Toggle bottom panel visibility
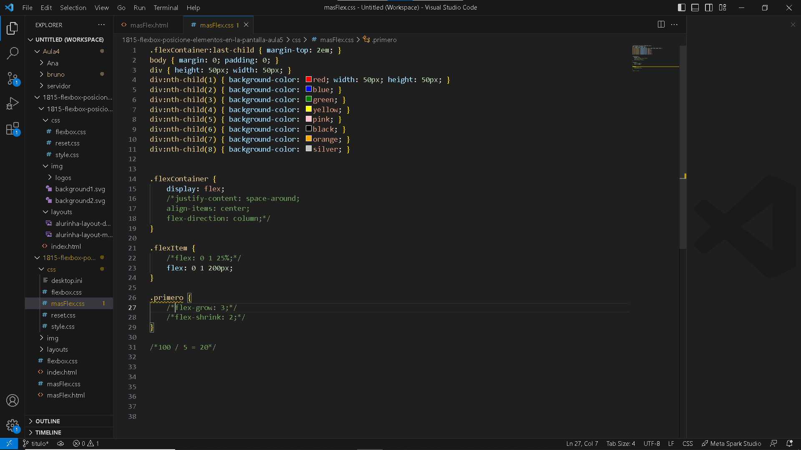The width and height of the screenshot is (801, 450). tap(695, 7)
